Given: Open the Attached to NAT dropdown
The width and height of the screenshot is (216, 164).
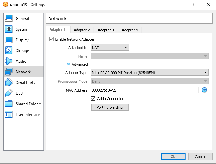Looking at the screenshot, I should 110,47.
